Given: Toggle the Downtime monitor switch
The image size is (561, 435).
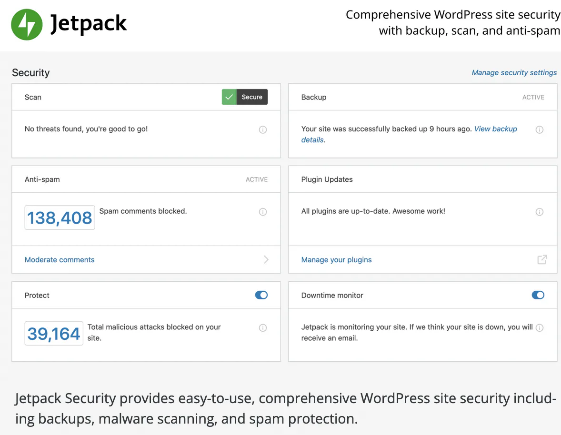Looking at the screenshot, I should (538, 295).
